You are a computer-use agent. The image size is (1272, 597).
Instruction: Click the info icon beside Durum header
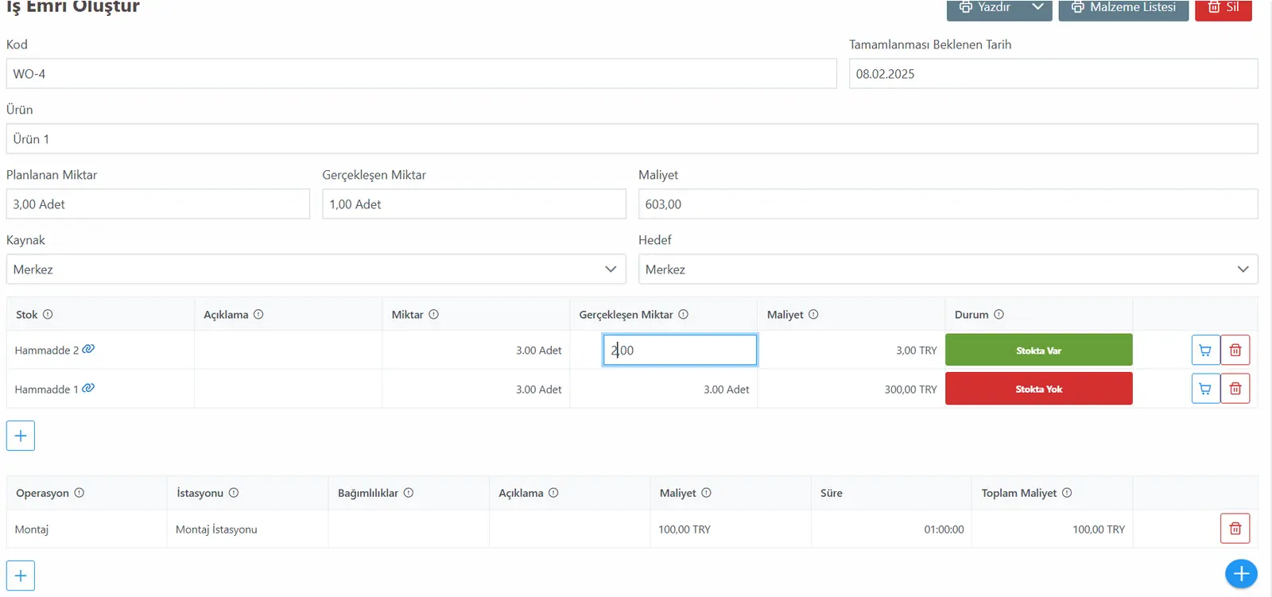pyautogui.click(x=999, y=314)
